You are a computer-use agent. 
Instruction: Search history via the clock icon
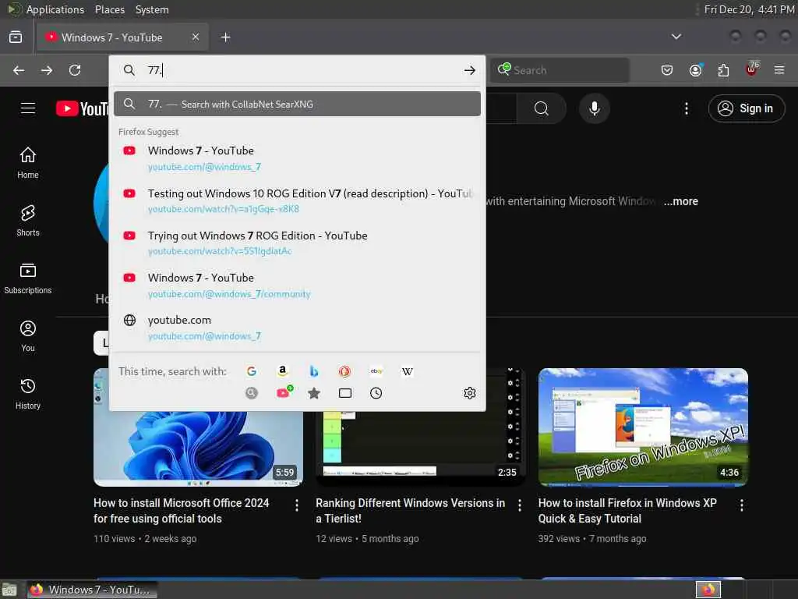coord(376,393)
